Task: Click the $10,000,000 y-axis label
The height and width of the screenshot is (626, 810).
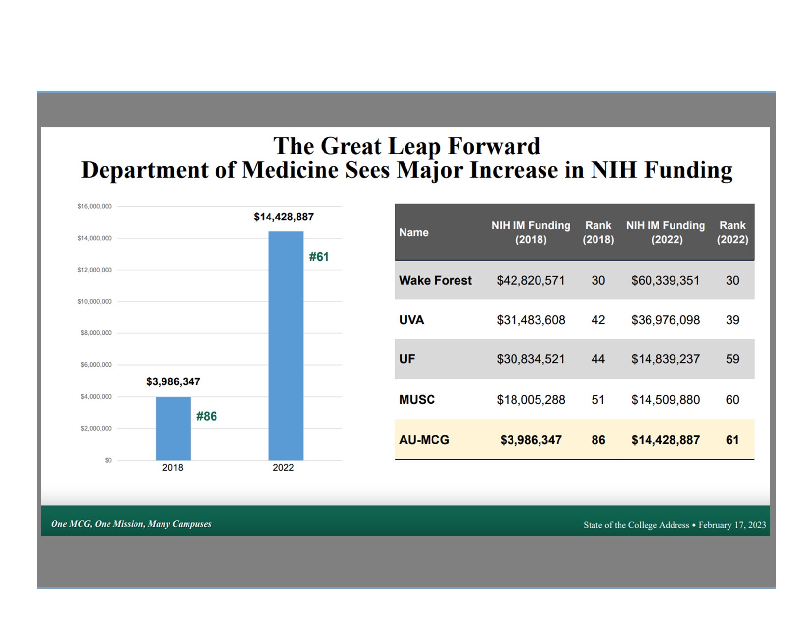Action: click(94, 301)
